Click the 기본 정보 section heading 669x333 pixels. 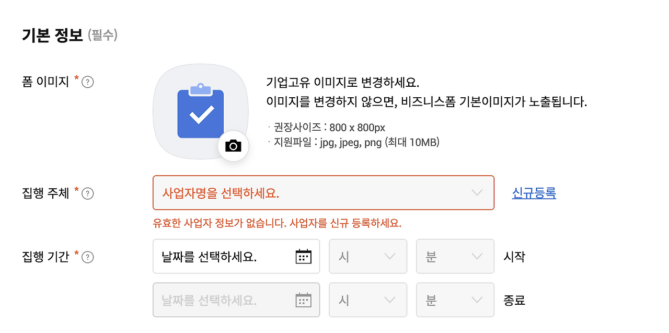[x=52, y=36]
